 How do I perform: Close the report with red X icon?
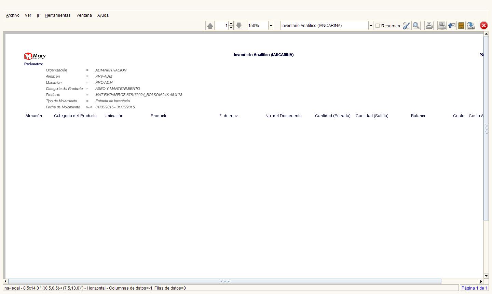[484, 26]
